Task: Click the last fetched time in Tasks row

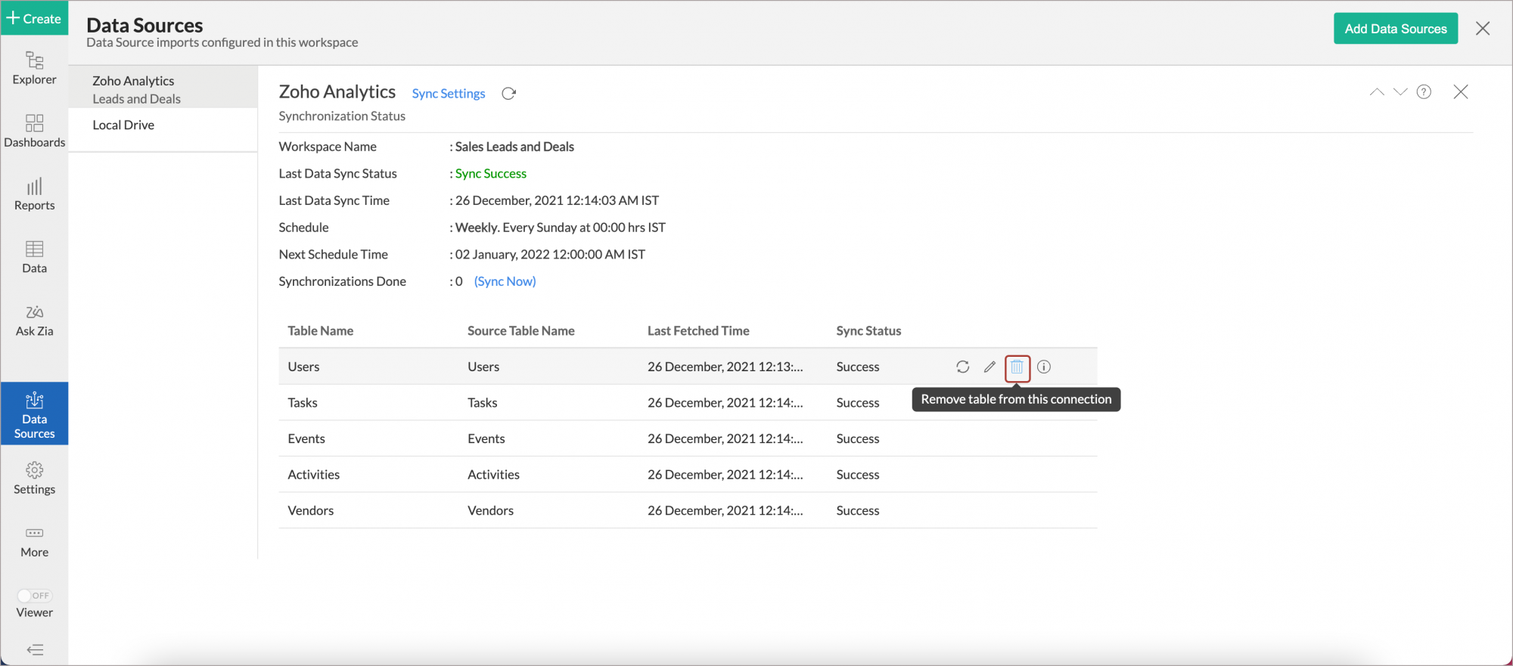Action: coord(725,403)
